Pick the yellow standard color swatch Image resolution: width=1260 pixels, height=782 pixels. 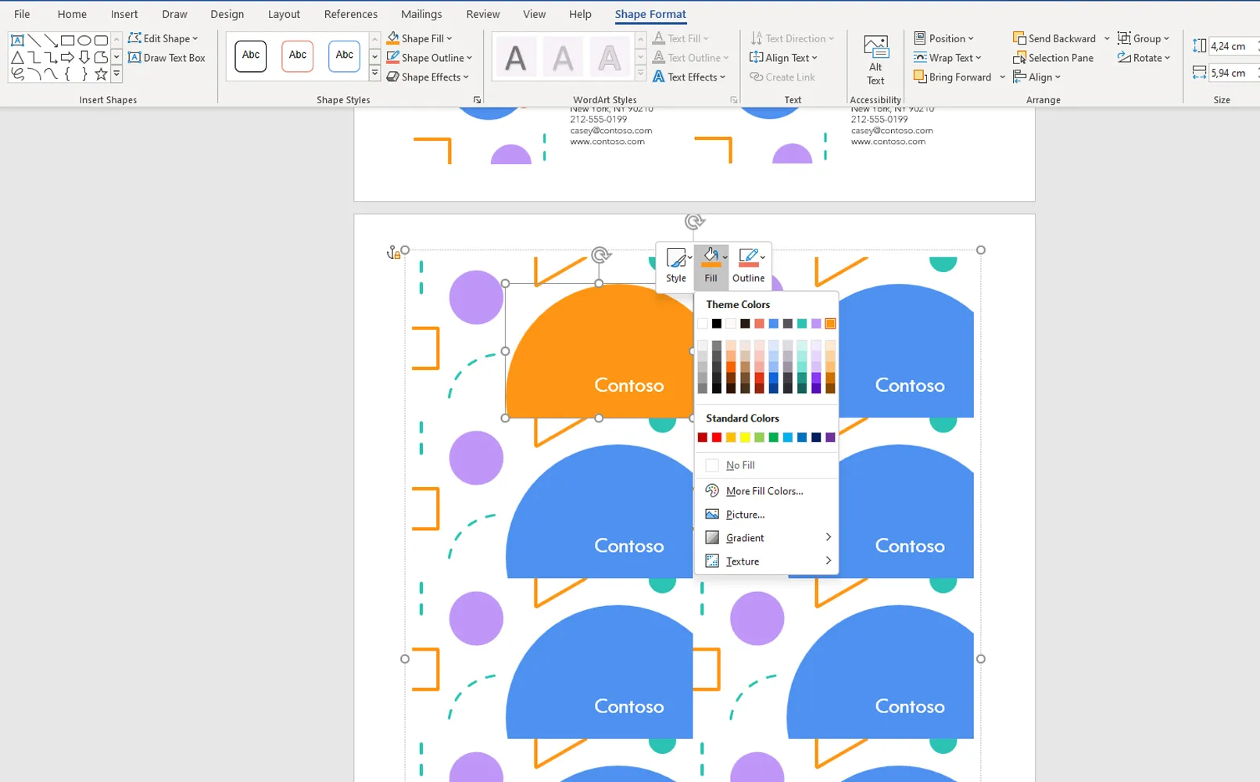click(745, 437)
